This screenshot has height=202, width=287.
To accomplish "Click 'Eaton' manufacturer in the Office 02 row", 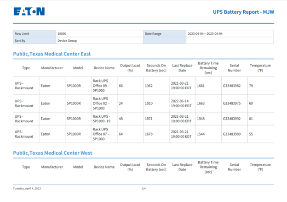I will (46, 104).
